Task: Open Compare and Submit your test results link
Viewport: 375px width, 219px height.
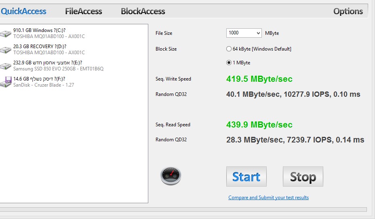Action: [268, 198]
